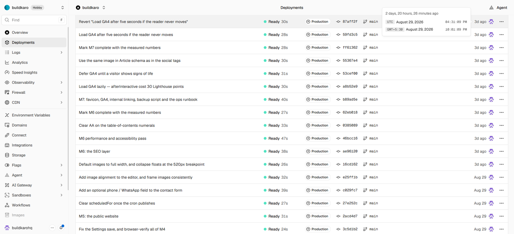Open three-dot menu for a8b52e9 deployment
Viewport: 514px width, 234px height.
click(x=502, y=86)
